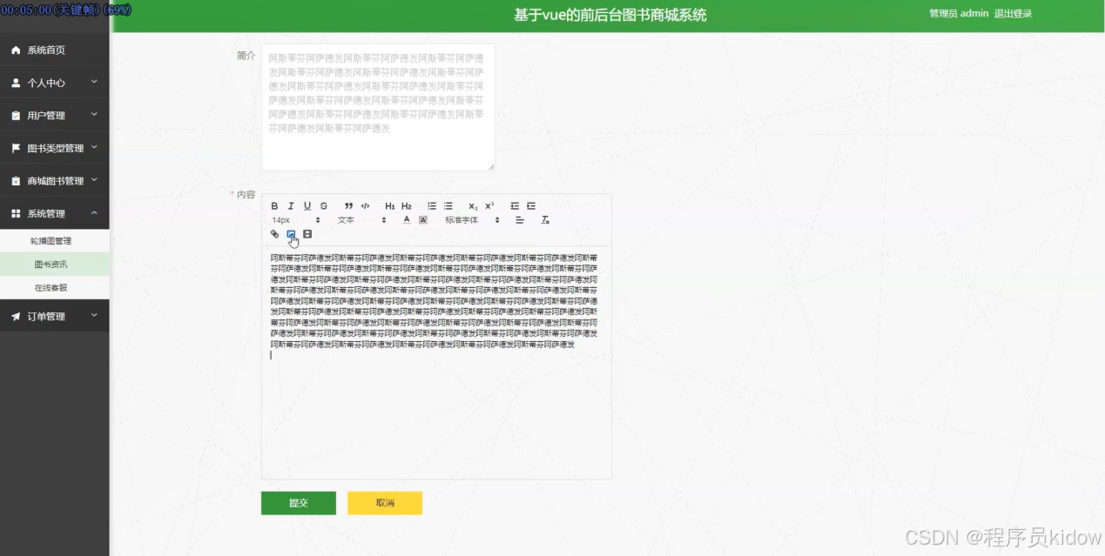1105x556 pixels.
Task: Expand the 用户管理 sidebar menu
Action: pyautogui.click(x=55, y=116)
